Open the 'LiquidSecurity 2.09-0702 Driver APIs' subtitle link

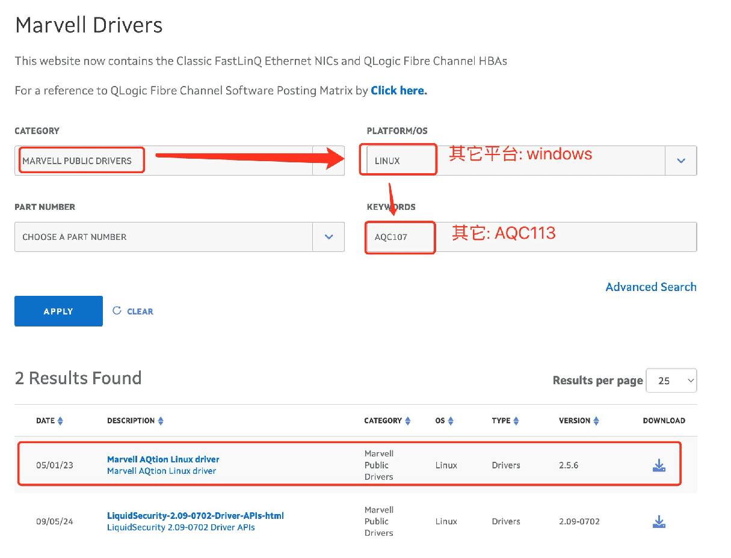pyautogui.click(x=181, y=527)
